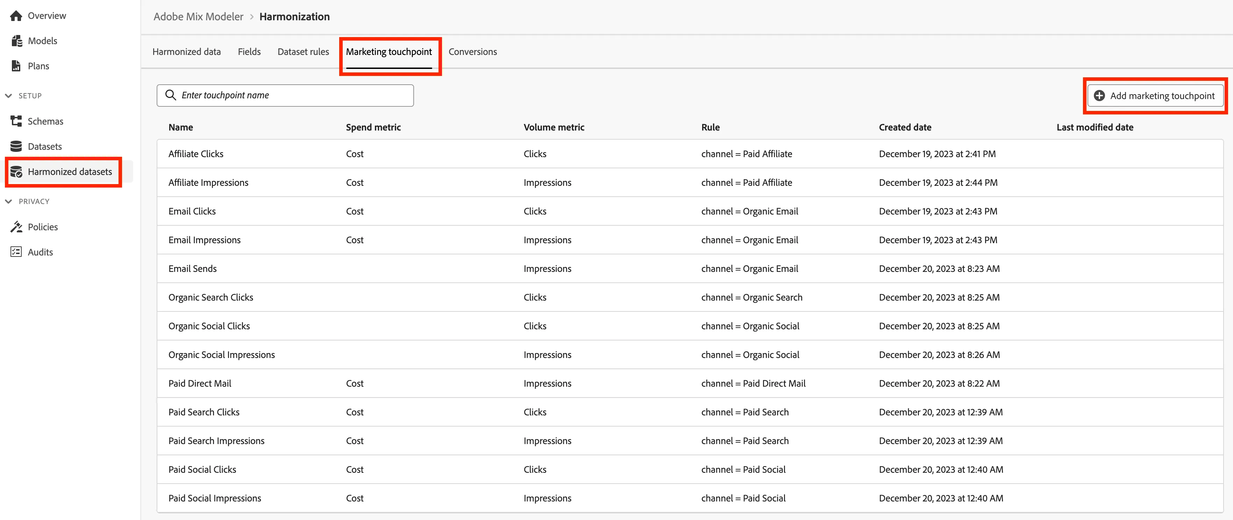This screenshot has height=520, width=1233.
Task: Switch to the Harmonized data tab
Action: point(186,52)
